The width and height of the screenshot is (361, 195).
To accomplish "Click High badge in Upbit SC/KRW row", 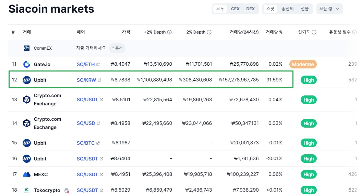I will (x=309, y=80).
